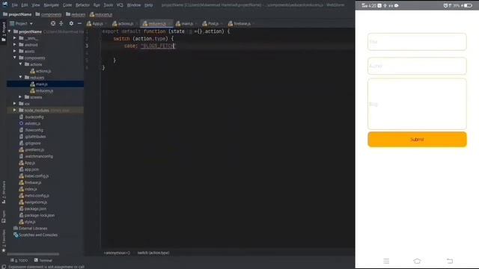The height and width of the screenshot is (269, 479).
Task: Click the Locate/Select Opened File target icon
Action: pyautogui.click(x=53, y=23)
